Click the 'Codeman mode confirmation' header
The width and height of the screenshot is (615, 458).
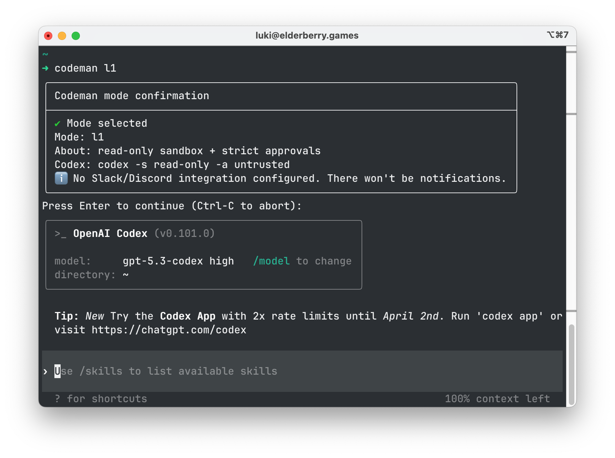point(132,96)
